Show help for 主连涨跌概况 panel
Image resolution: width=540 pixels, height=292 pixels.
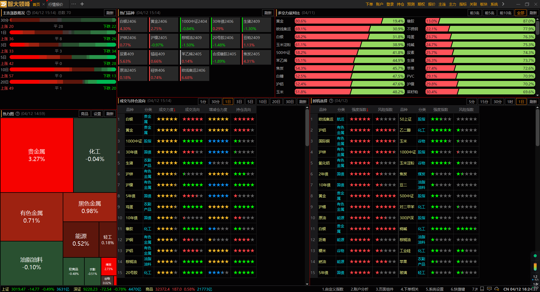(28, 13)
